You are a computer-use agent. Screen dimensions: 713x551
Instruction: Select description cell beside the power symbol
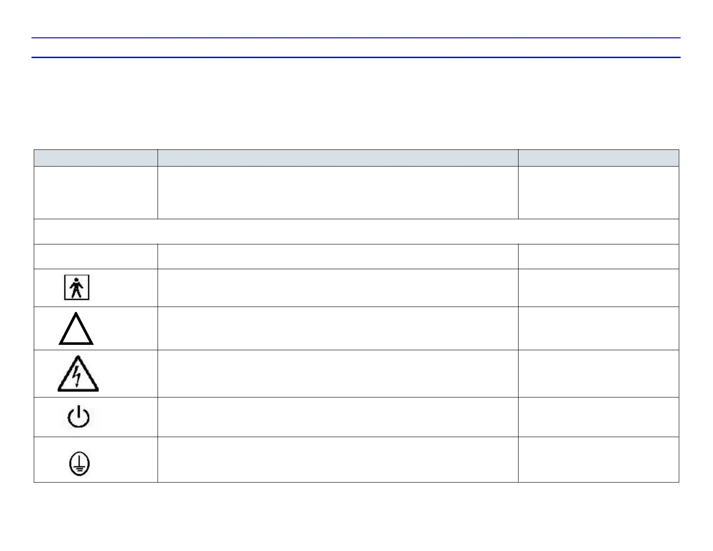click(338, 417)
